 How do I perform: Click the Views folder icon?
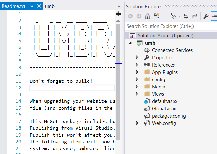click(147, 94)
